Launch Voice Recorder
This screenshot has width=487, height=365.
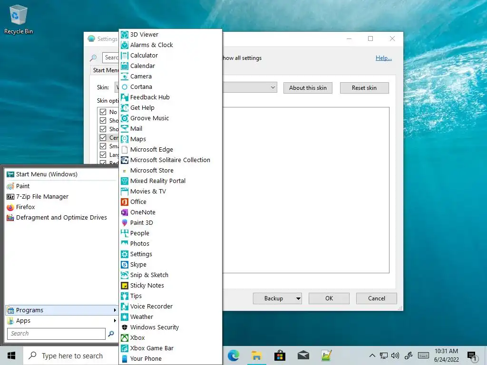pos(171,307)
